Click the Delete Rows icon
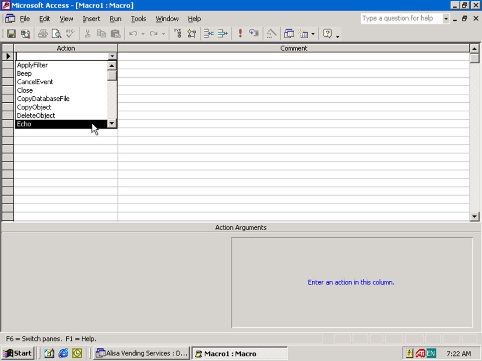Viewport: 482px width, 361px height. (x=223, y=34)
